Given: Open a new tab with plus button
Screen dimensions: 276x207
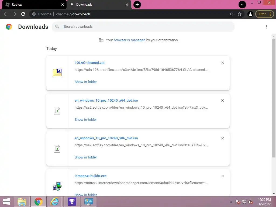Looking at the screenshot, I should coord(137,5).
